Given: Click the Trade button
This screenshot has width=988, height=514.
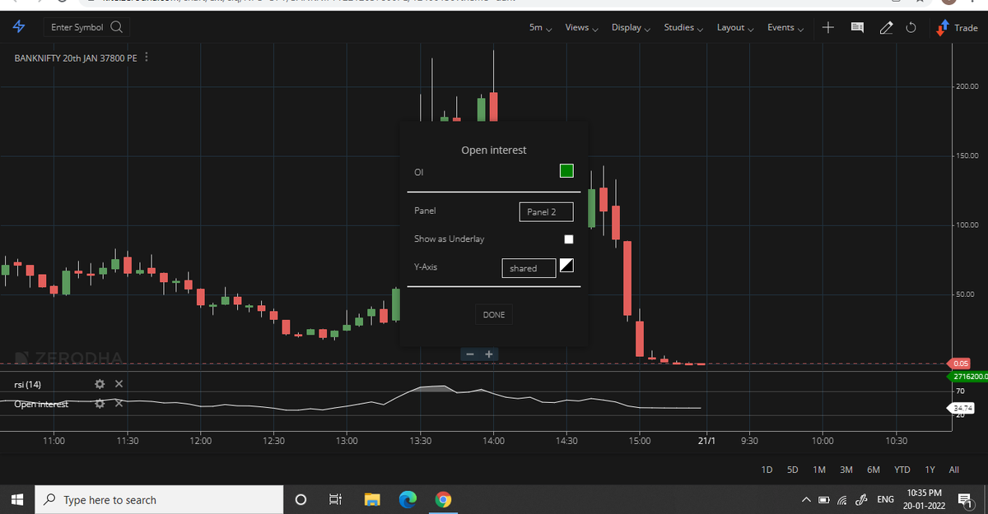Looking at the screenshot, I should [x=958, y=27].
